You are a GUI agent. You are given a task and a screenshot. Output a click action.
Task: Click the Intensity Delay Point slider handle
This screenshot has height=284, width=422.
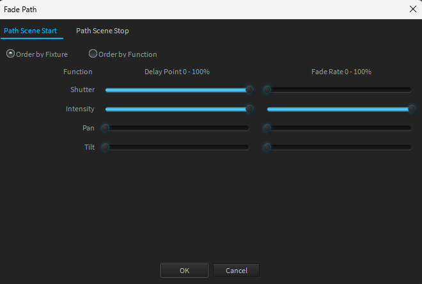(x=249, y=109)
